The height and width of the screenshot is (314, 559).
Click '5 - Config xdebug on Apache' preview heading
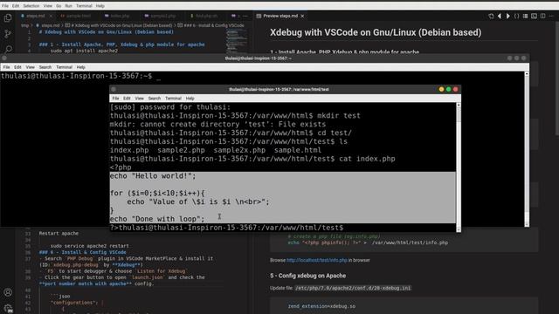click(308, 276)
